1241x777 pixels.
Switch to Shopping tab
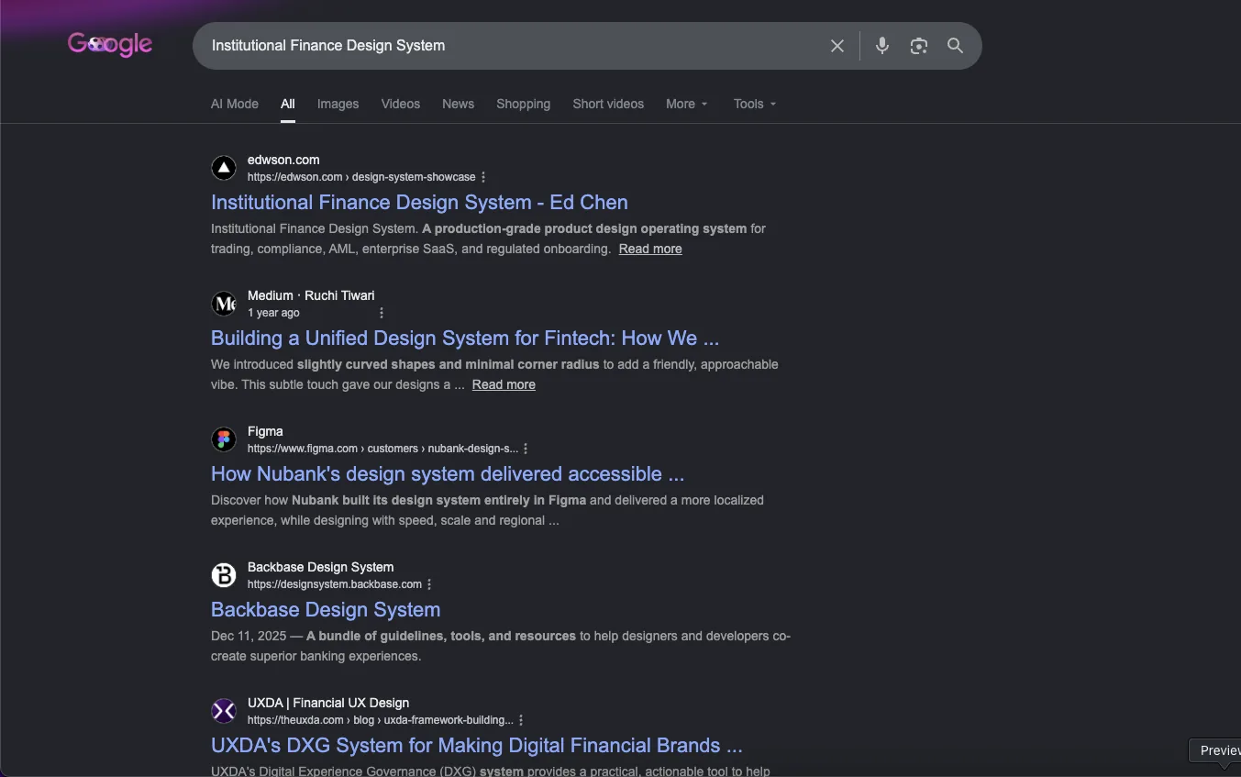[523, 104]
